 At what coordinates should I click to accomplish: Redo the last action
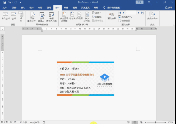point(15,2)
